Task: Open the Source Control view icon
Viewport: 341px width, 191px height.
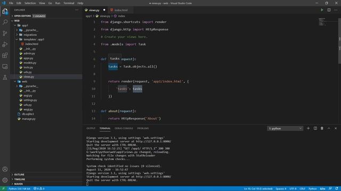Action: 5,33
